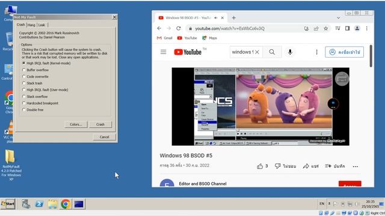
Task: Click the install/cast icon in address bar
Action: click(x=306, y=28)
